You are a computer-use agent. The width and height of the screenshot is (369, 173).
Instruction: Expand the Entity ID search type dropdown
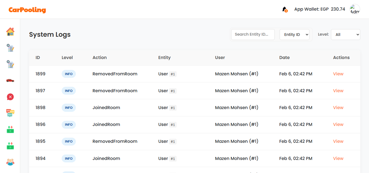[x=294, y=35]
